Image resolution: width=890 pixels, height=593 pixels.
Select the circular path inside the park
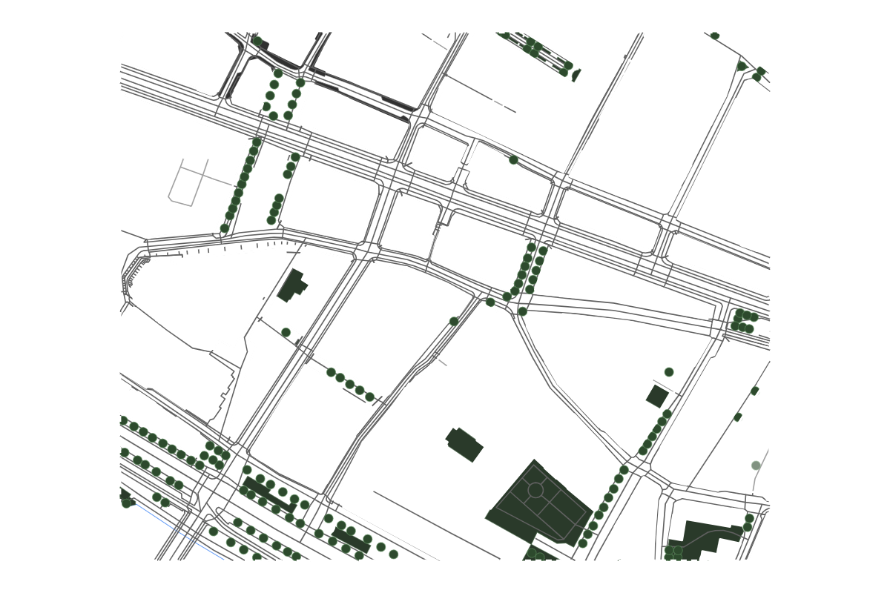535,490
